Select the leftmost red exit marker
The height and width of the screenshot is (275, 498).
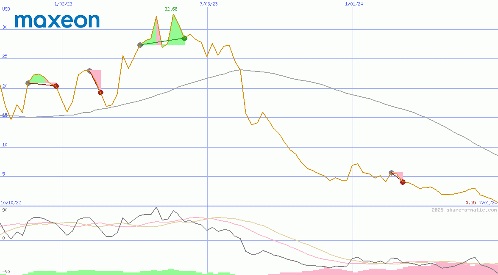click(56, 86)
